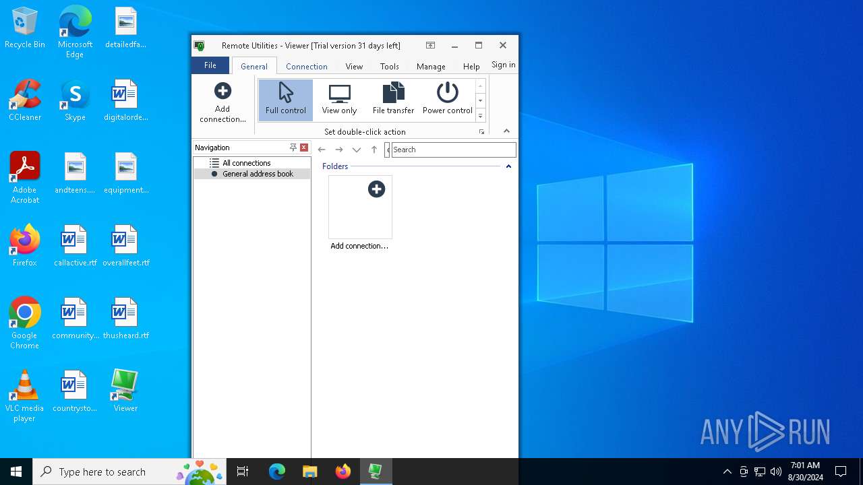Select overallfeet.rtf desktop file

tap(125, 246)
